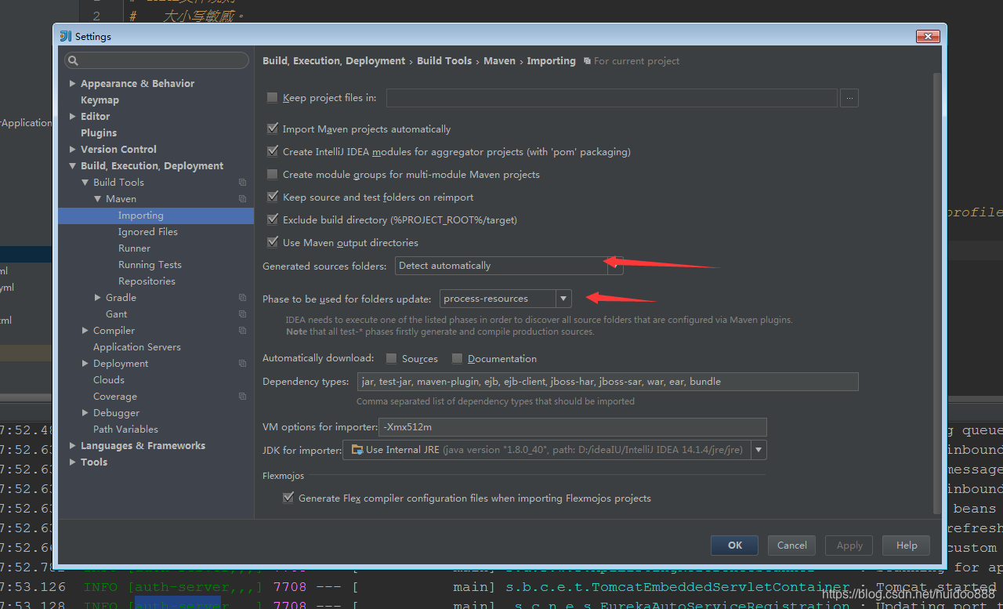Check "Create module groups for multi-module Maven projects"
The width and height of the screenshot is (1003, 609).
click(273, 174)
